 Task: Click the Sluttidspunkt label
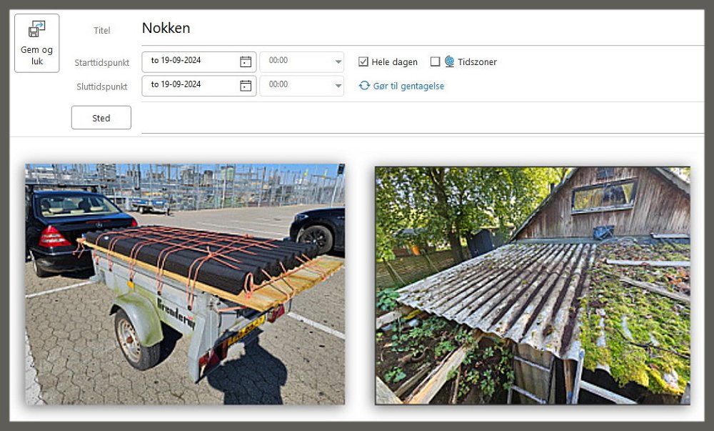tap(102, 86)
